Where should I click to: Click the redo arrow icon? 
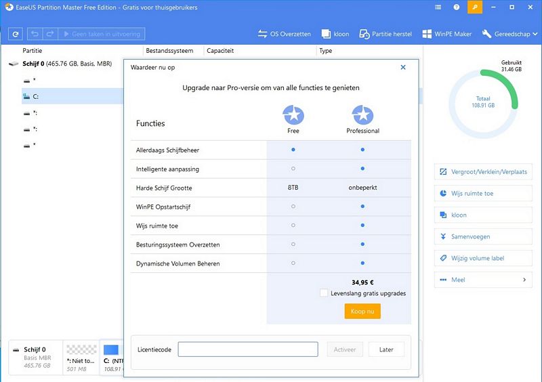pos(50,34)
